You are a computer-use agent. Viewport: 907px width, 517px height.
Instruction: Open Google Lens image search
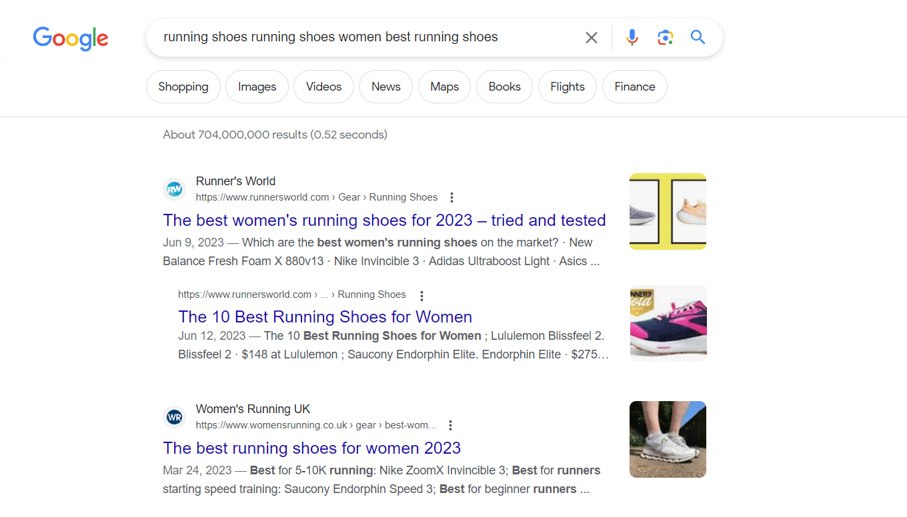pyautogui.click(x=665, y=37)
